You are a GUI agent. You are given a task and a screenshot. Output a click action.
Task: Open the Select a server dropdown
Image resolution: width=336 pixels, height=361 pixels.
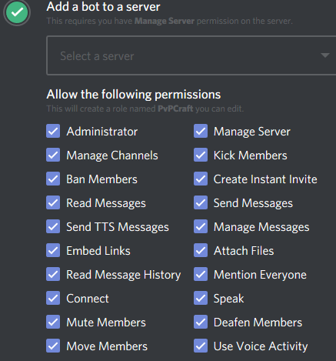click(191, 55)
